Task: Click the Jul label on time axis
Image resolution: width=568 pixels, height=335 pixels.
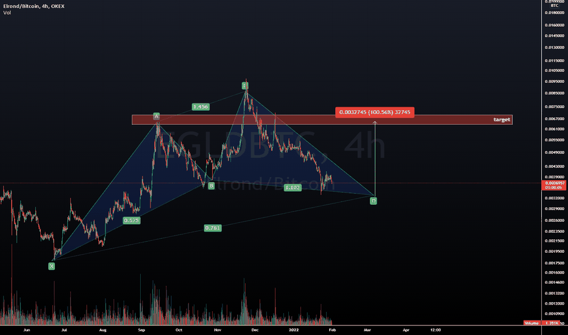Action: pyautogui.click(x=64, y=330)
